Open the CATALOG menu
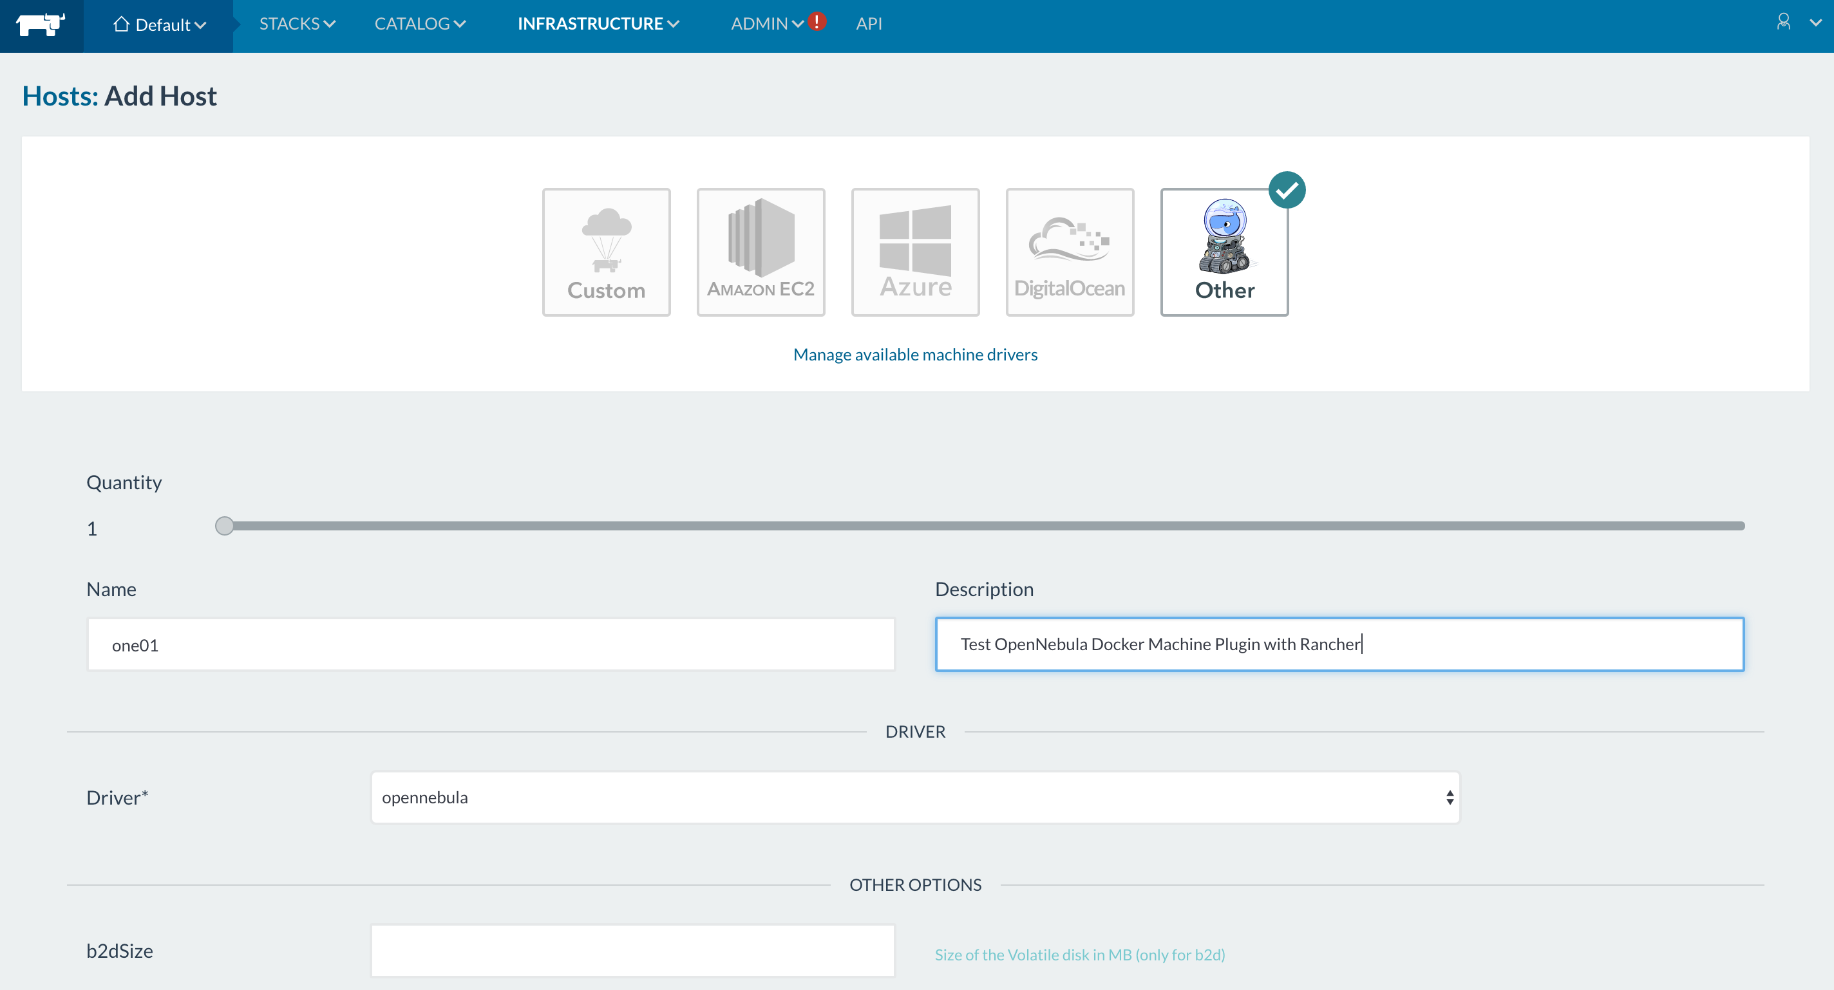Viewport: 1834px width, 990px height. 420,23
